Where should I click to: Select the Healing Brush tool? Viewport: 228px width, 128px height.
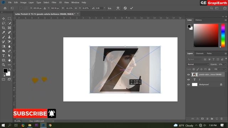click(9, 32)
